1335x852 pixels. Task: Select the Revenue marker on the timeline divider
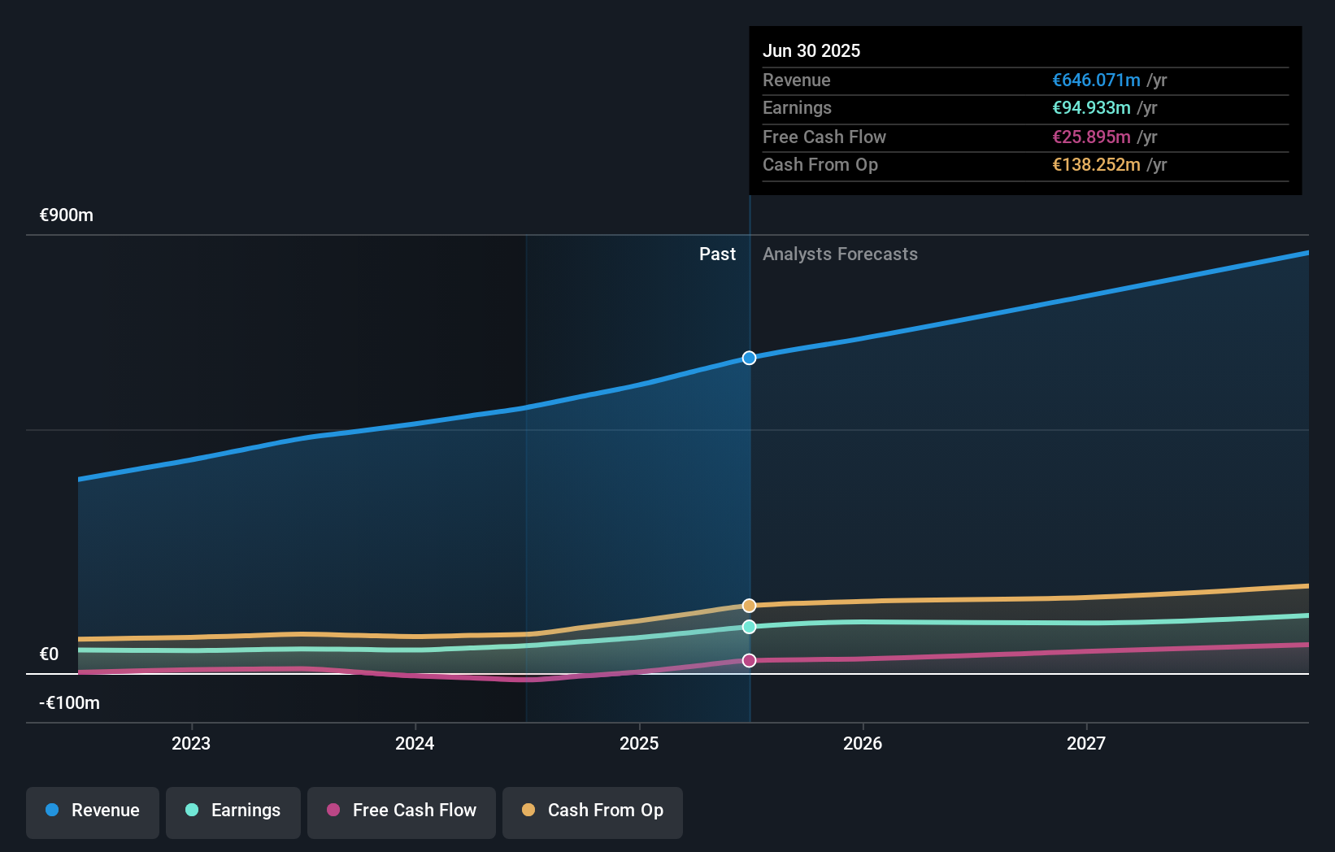749,358
